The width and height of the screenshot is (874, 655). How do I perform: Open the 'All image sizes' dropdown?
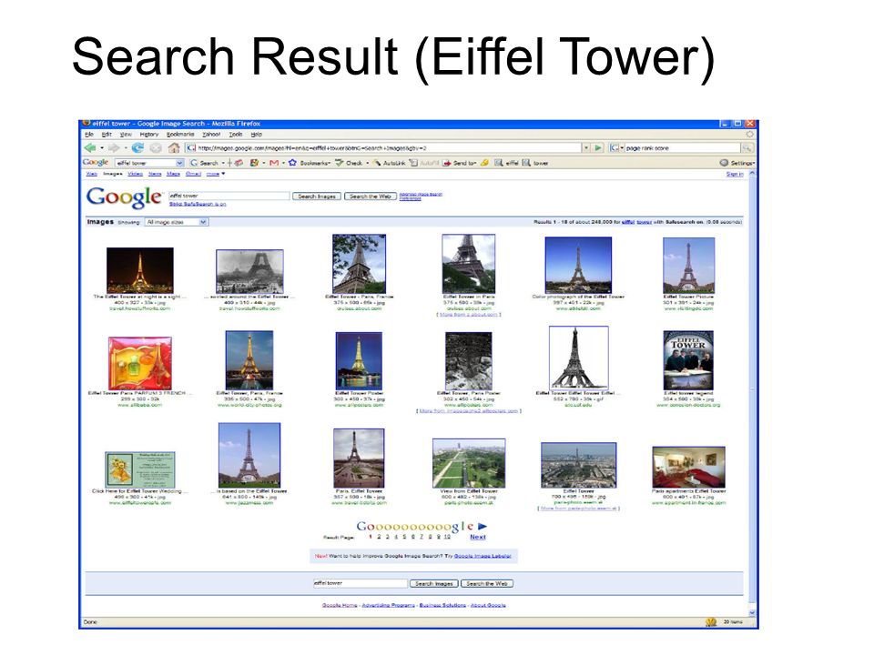click(x=176, y=222)
